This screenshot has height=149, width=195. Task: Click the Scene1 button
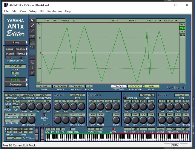(10, 49)
